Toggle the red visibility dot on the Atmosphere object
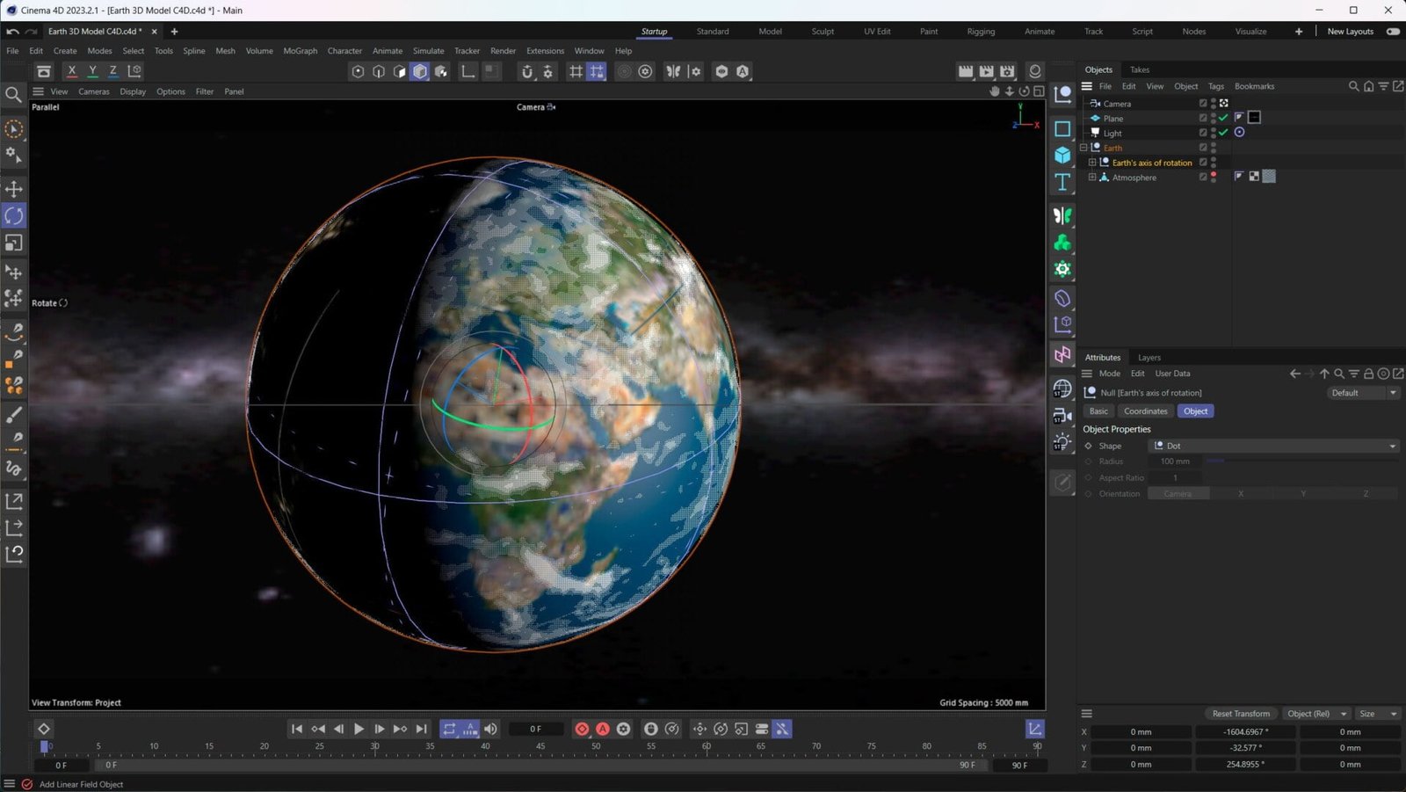The image size is (1406, 792). pyautogui.click(x=1214, y=174)
